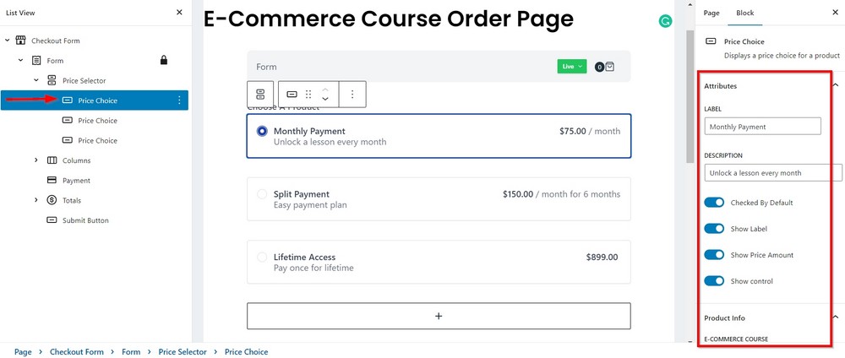Click the Description input field

[773, 173]
